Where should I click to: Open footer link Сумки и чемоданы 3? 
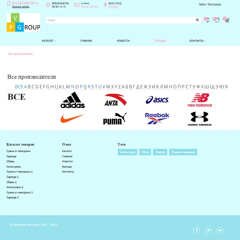[x=20, y=192]
